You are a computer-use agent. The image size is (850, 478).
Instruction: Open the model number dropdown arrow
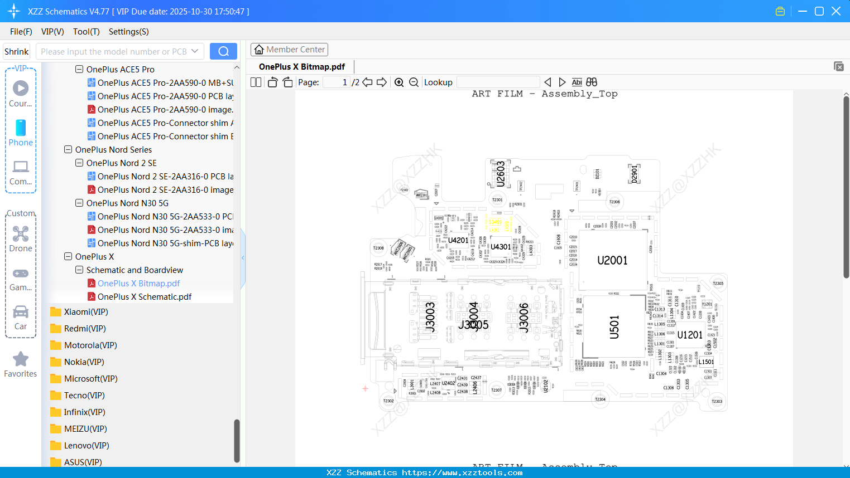coord(195,51)
